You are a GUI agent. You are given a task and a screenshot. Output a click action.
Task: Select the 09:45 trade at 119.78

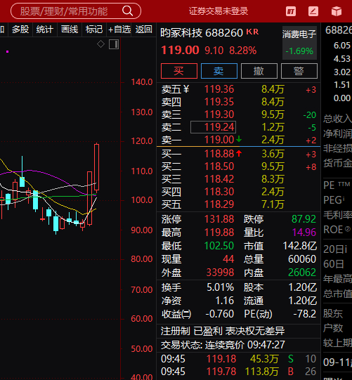click(239, 372)
